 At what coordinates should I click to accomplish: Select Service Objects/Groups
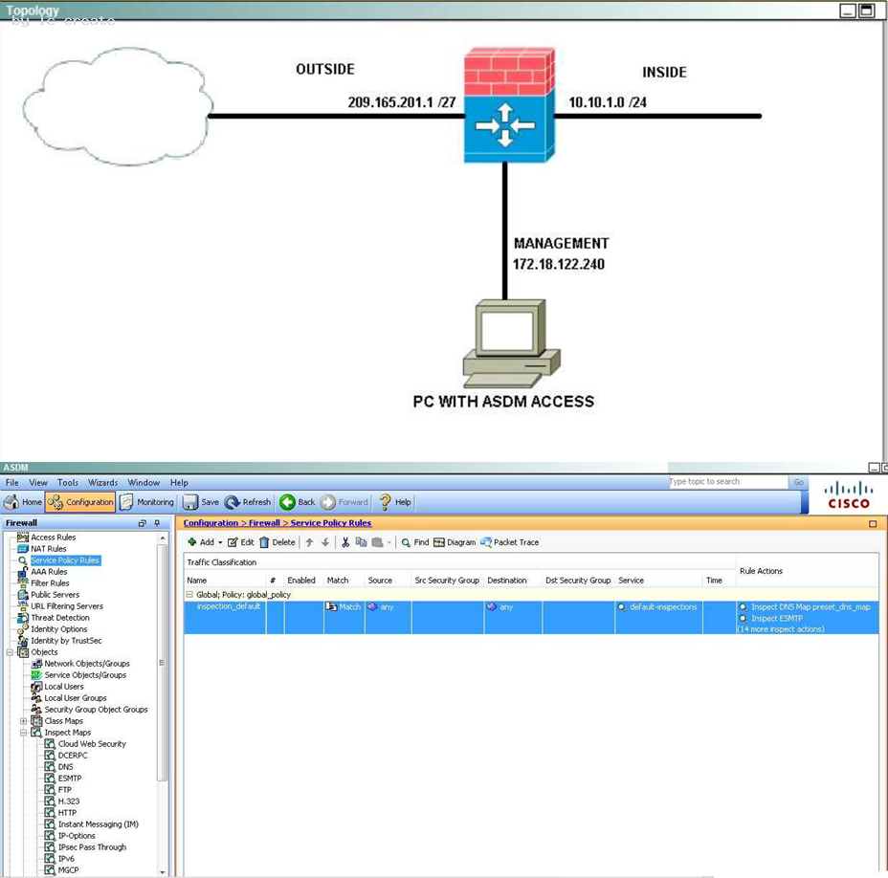tap(85, 675)
